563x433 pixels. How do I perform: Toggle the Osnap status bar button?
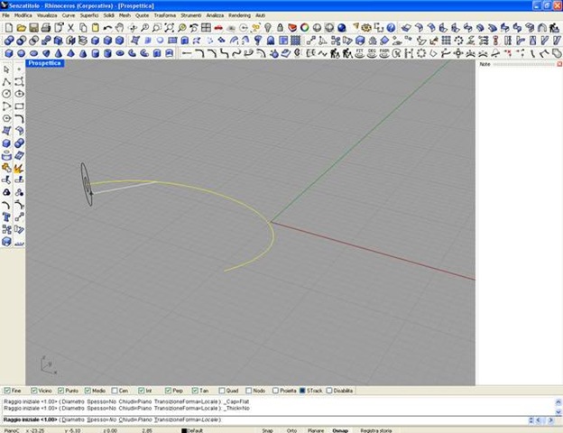click(341, 429)
